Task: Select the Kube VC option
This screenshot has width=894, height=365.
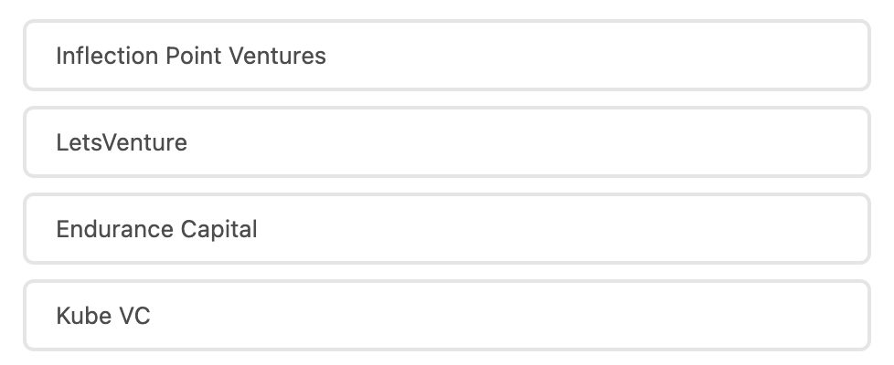Action: tap(446, 316)
